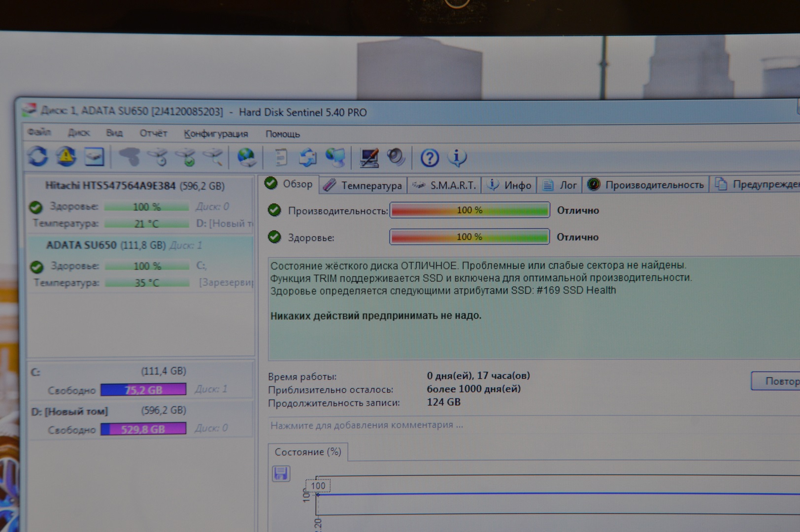Screen dimensions: 800x532
Task: Switch to the S.M.A.R.T. tab
Action: pyautogui.click(x=444, y=185)
